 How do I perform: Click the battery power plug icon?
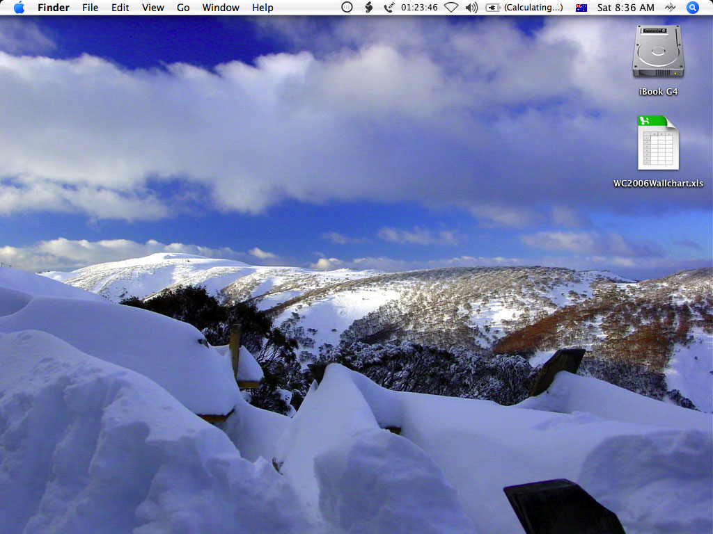pyautogui.click(x=492, y=7)
